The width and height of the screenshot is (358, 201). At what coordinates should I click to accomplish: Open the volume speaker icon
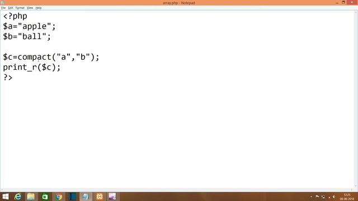coord(334,197)
